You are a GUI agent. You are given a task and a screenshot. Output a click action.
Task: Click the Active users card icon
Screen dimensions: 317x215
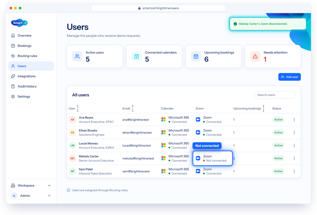coord(77,56)
